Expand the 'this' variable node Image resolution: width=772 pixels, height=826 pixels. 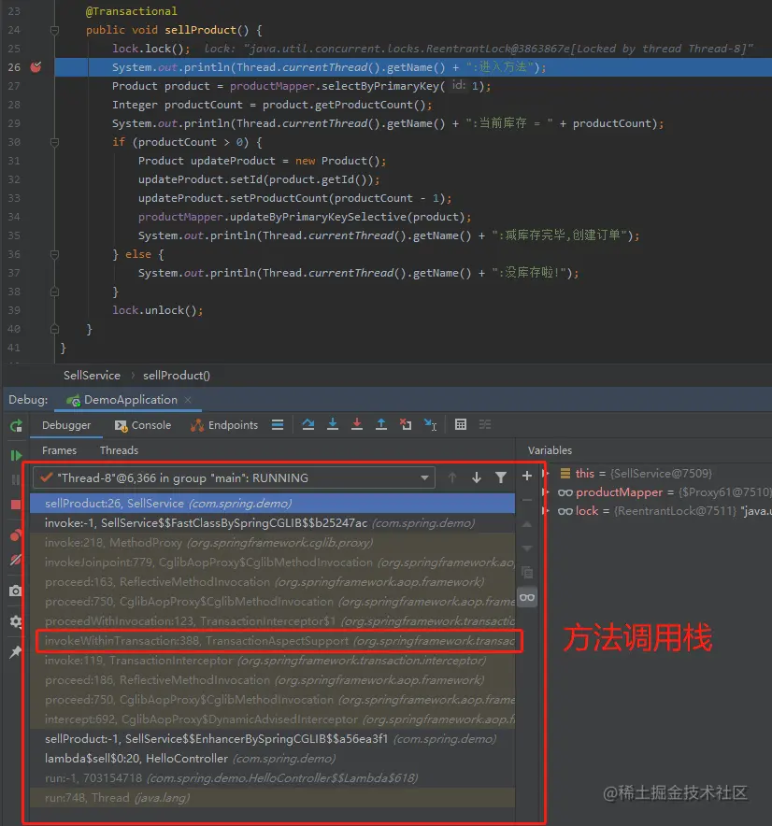[547, 473]
